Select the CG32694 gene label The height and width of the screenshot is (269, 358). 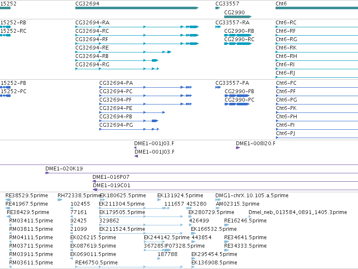87,4
